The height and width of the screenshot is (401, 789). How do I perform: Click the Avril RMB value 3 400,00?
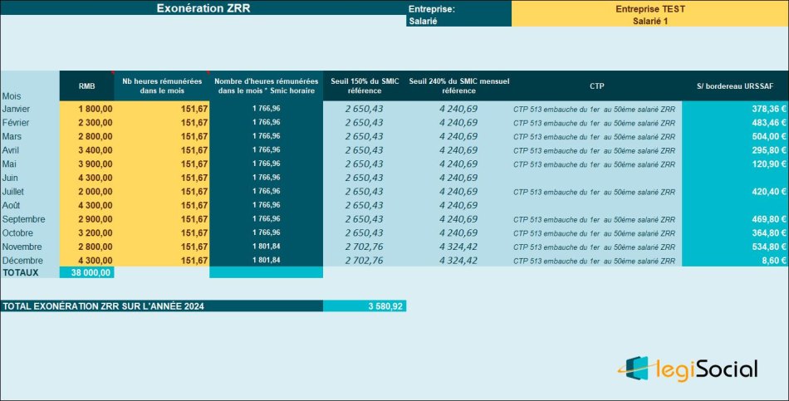[x=86, y=150]
